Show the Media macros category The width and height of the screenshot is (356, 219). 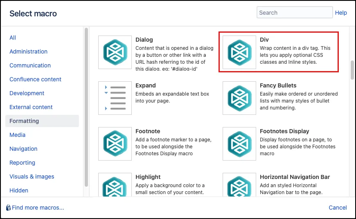[18, 135]
